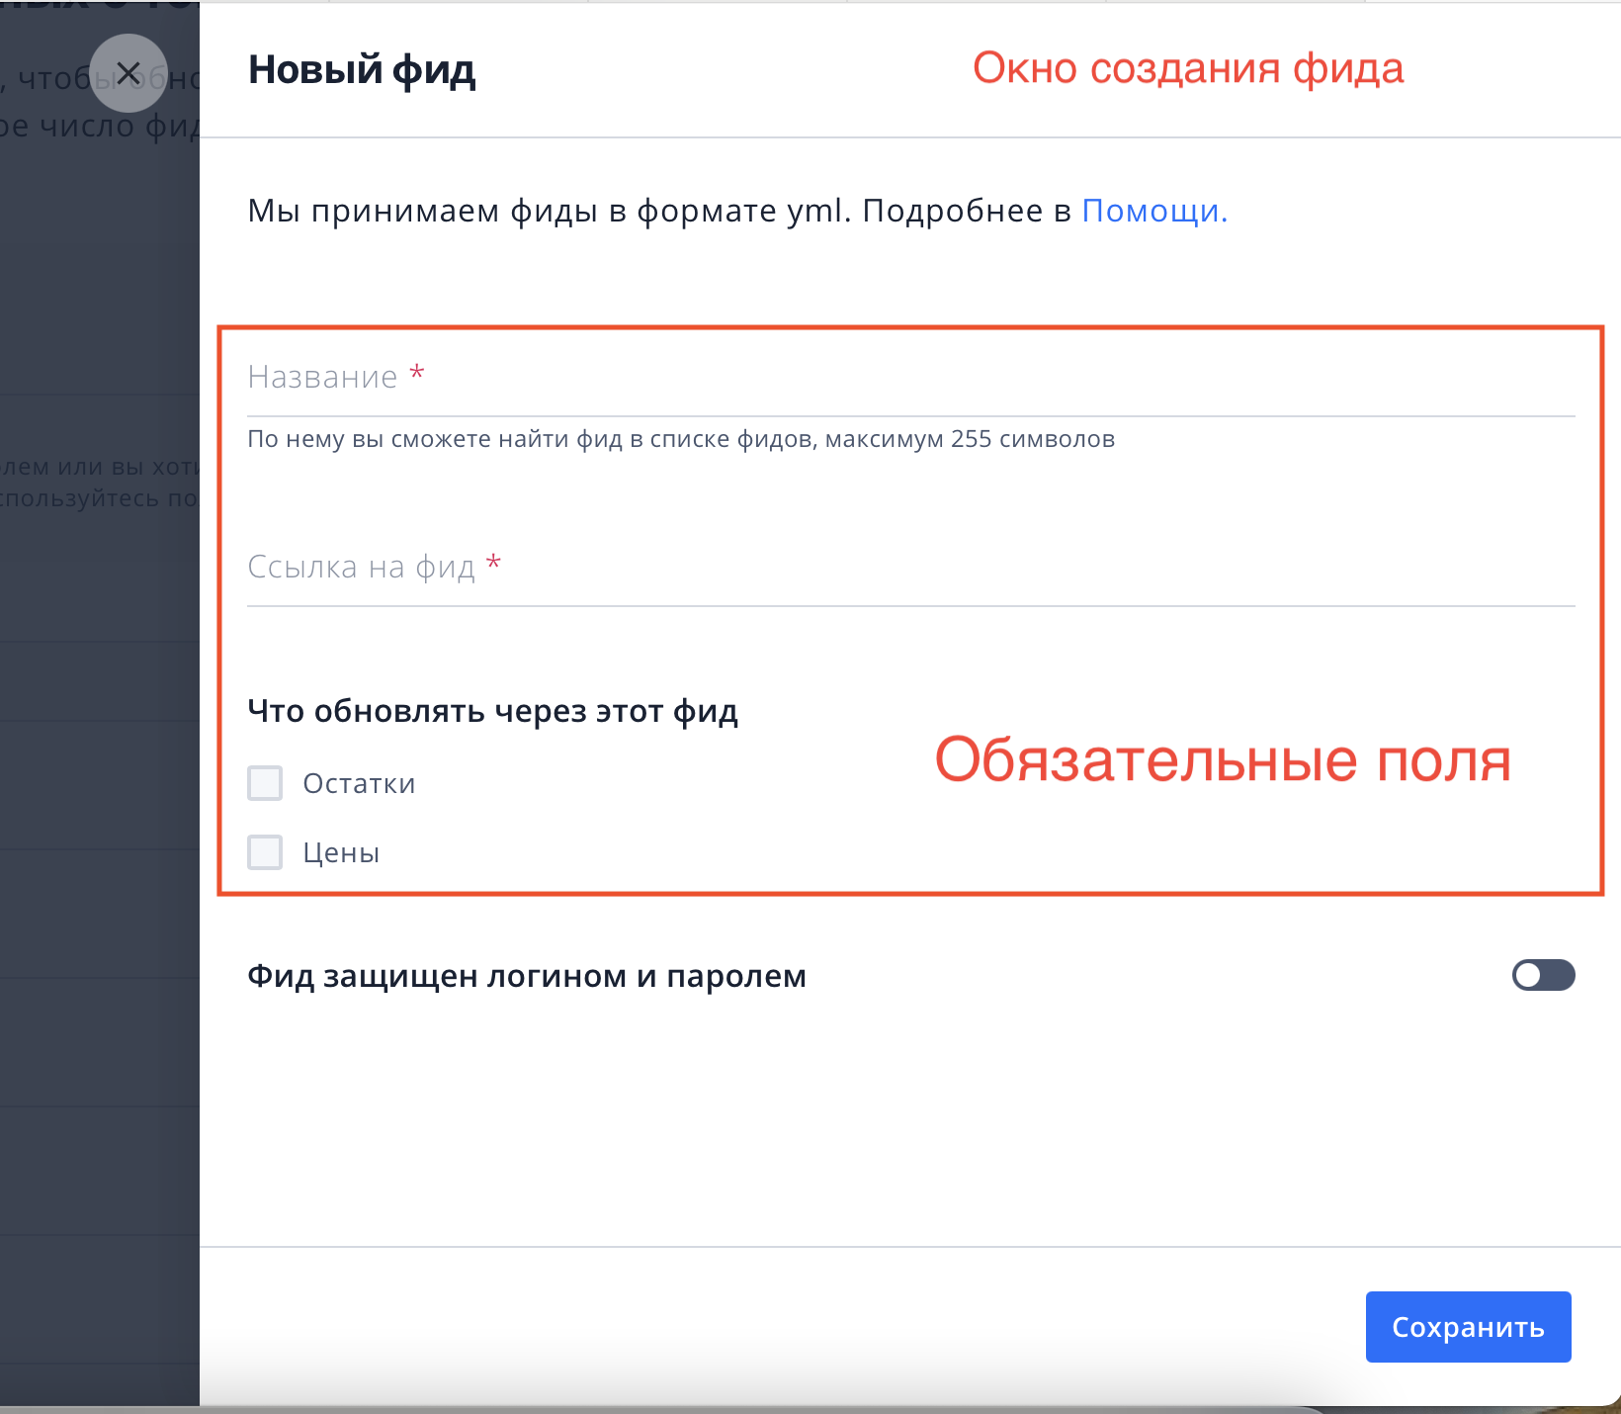Click the "Новый фид" dialog title

[361, 69]
